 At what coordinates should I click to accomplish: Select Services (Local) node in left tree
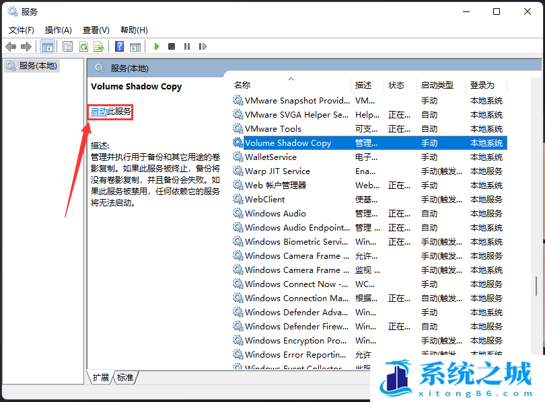pos(32,66)
